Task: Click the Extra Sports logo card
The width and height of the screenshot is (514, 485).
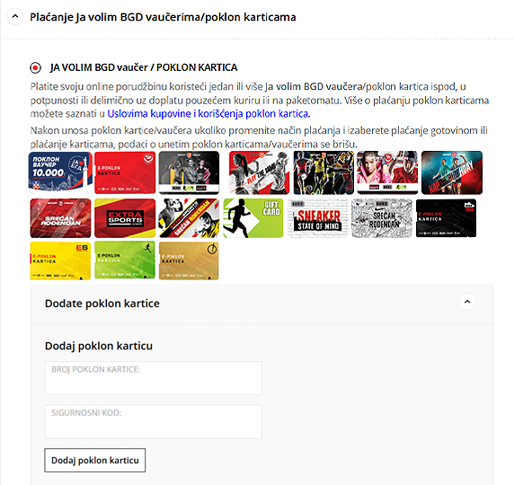Action: point(125,218)
